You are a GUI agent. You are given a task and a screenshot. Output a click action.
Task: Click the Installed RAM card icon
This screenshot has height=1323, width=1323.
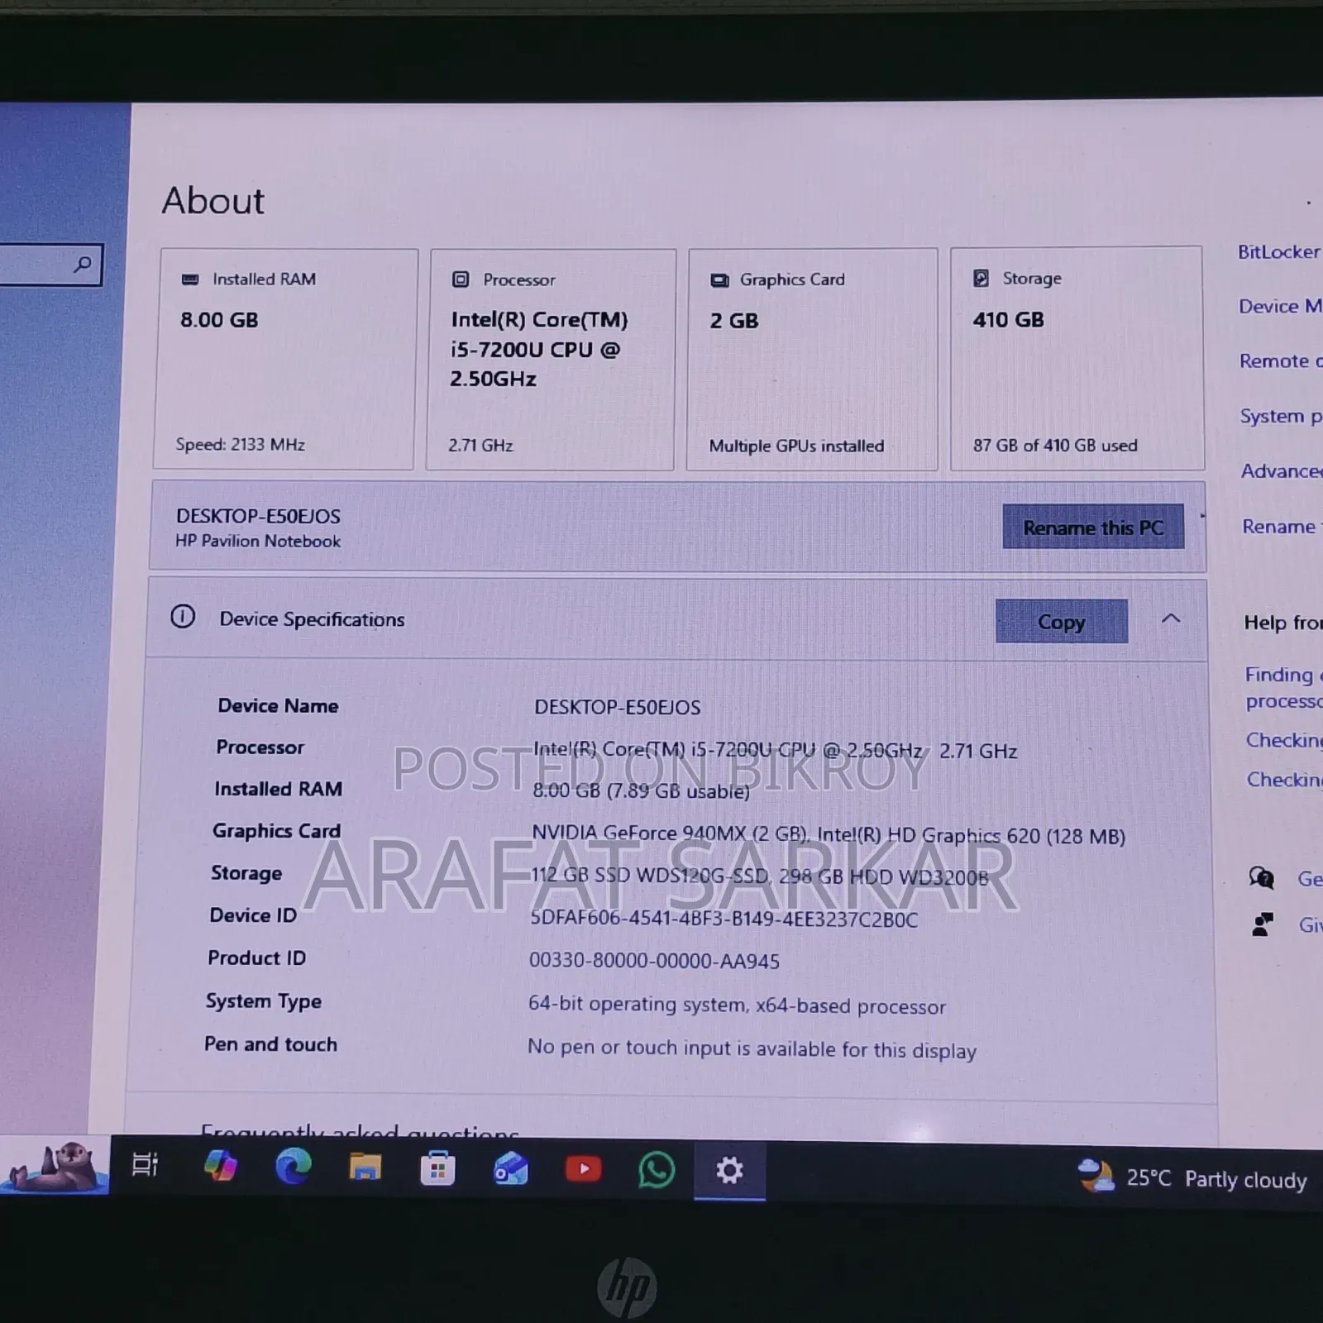[x=190, y=279]
